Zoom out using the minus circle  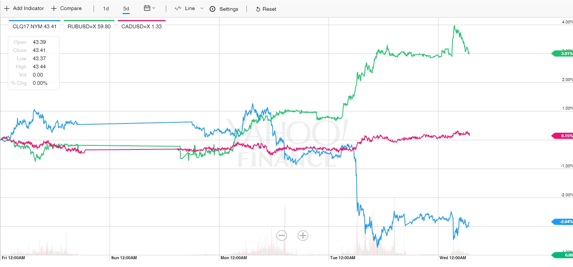click(282, 235)
